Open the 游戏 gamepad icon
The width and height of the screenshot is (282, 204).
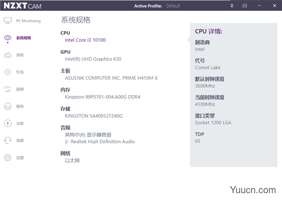click(x=8, y=55)
